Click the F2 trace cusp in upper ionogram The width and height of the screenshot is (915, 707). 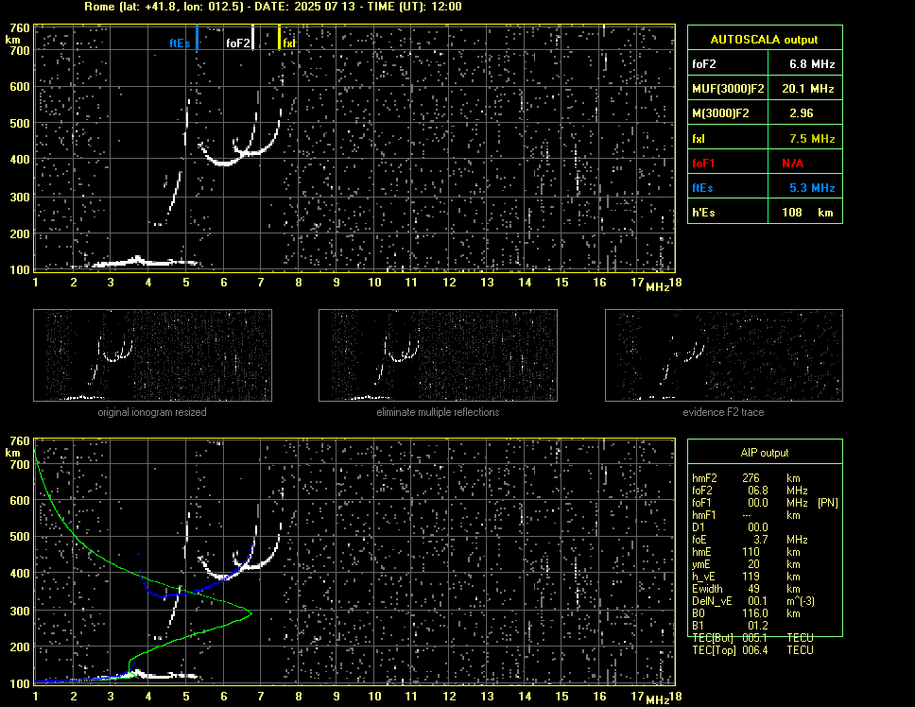pyautogui.click(x=225, y=164)
